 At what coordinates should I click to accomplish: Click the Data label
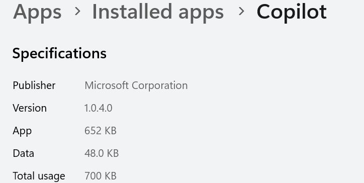pyautogui.click(x=24, y=153)
